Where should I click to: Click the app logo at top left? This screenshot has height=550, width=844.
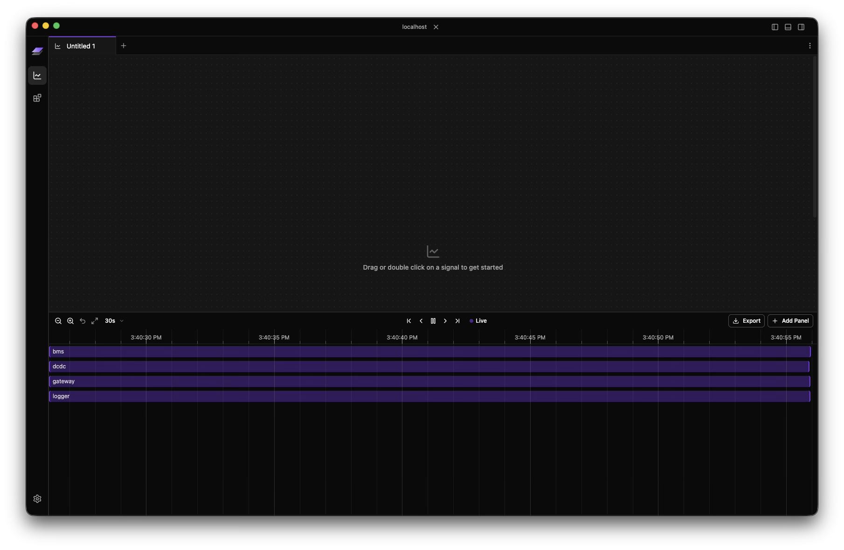tap(37, 51)
